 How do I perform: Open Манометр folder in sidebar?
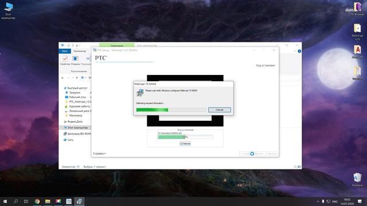(76, 116)
